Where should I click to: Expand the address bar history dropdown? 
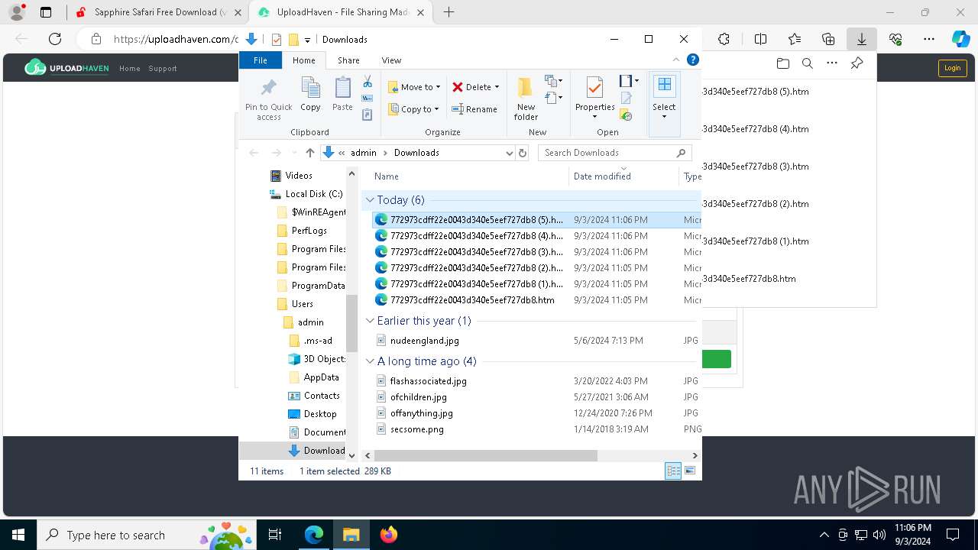coord(510,153)
